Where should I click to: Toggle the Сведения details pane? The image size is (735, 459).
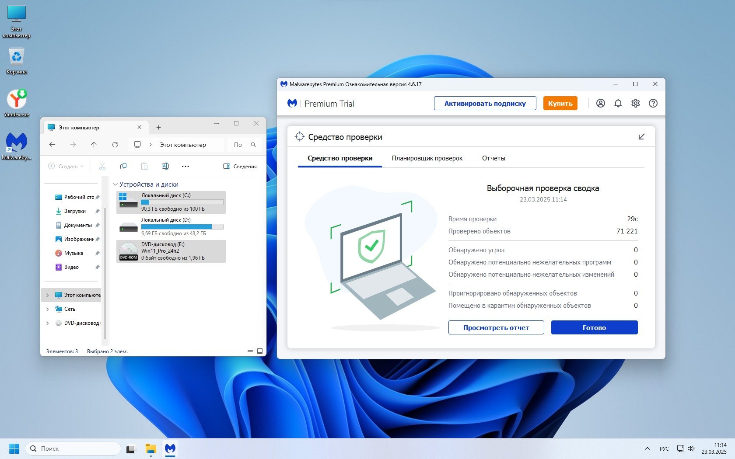click(x=240, y=166)
